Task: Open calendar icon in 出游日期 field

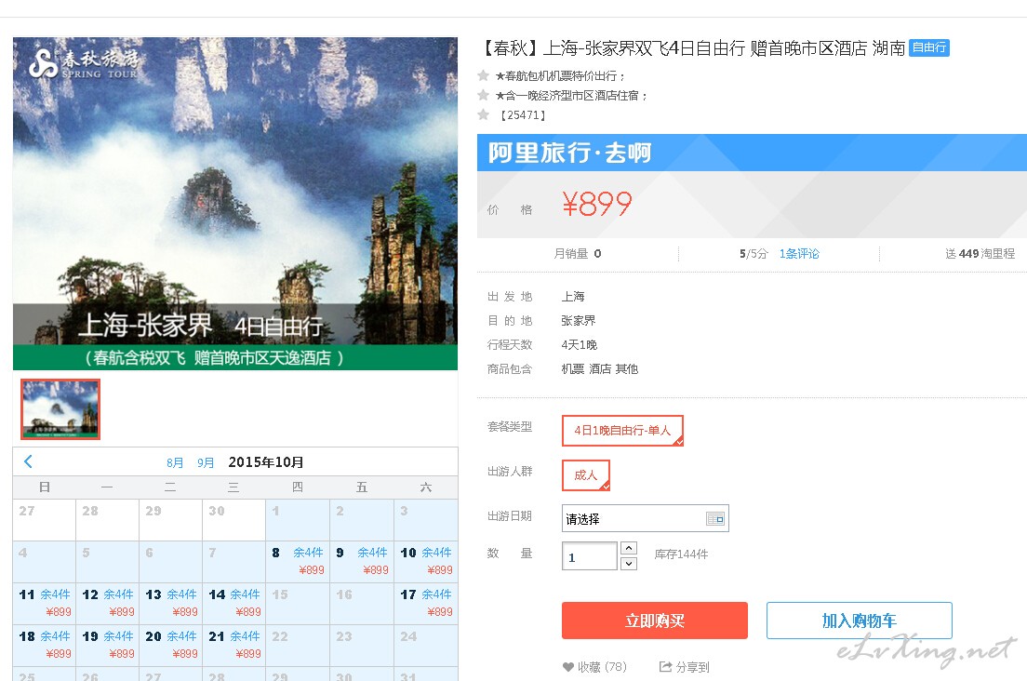Action: (x=714, y=518)
